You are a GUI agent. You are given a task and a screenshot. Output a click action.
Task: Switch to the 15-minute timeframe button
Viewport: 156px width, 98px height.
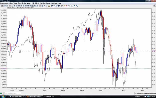(19, 6)
